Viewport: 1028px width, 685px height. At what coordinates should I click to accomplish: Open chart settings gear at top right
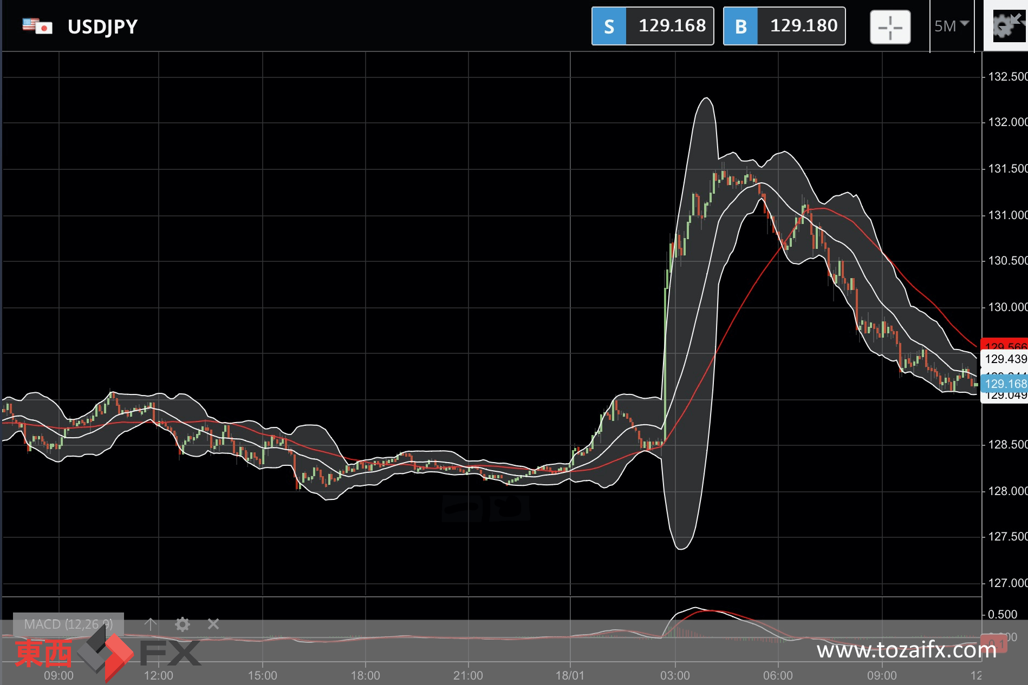pyautogui.click(x=1002, y=28)
